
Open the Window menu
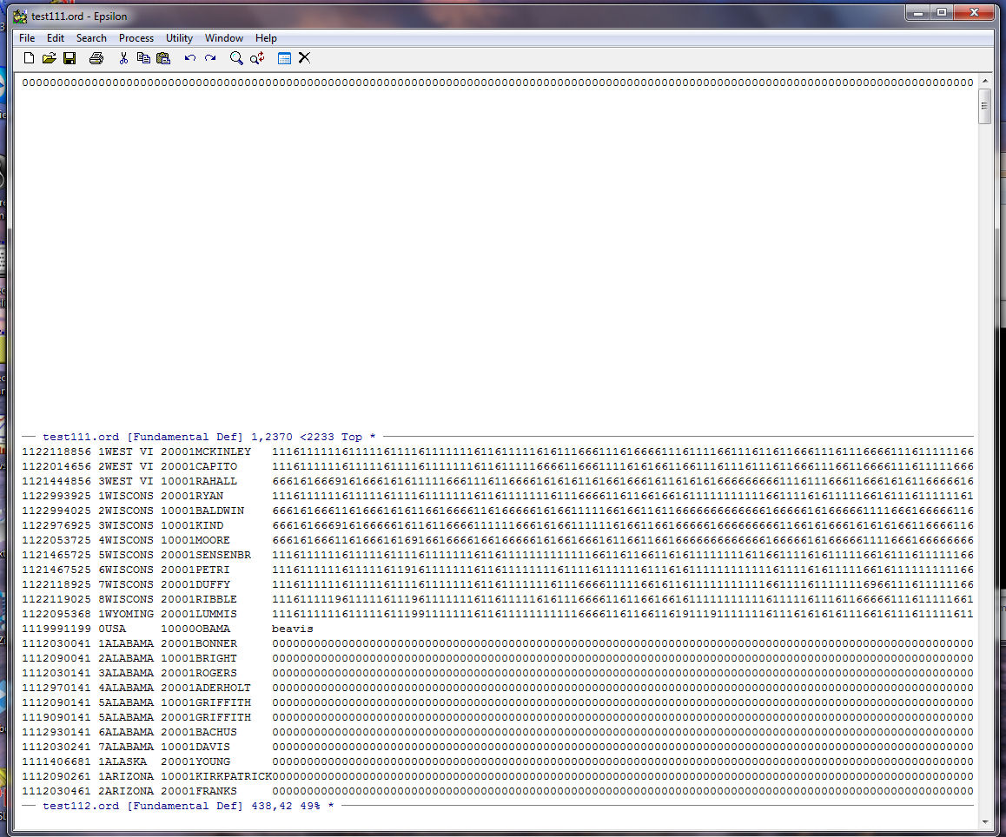pos(223,38)
